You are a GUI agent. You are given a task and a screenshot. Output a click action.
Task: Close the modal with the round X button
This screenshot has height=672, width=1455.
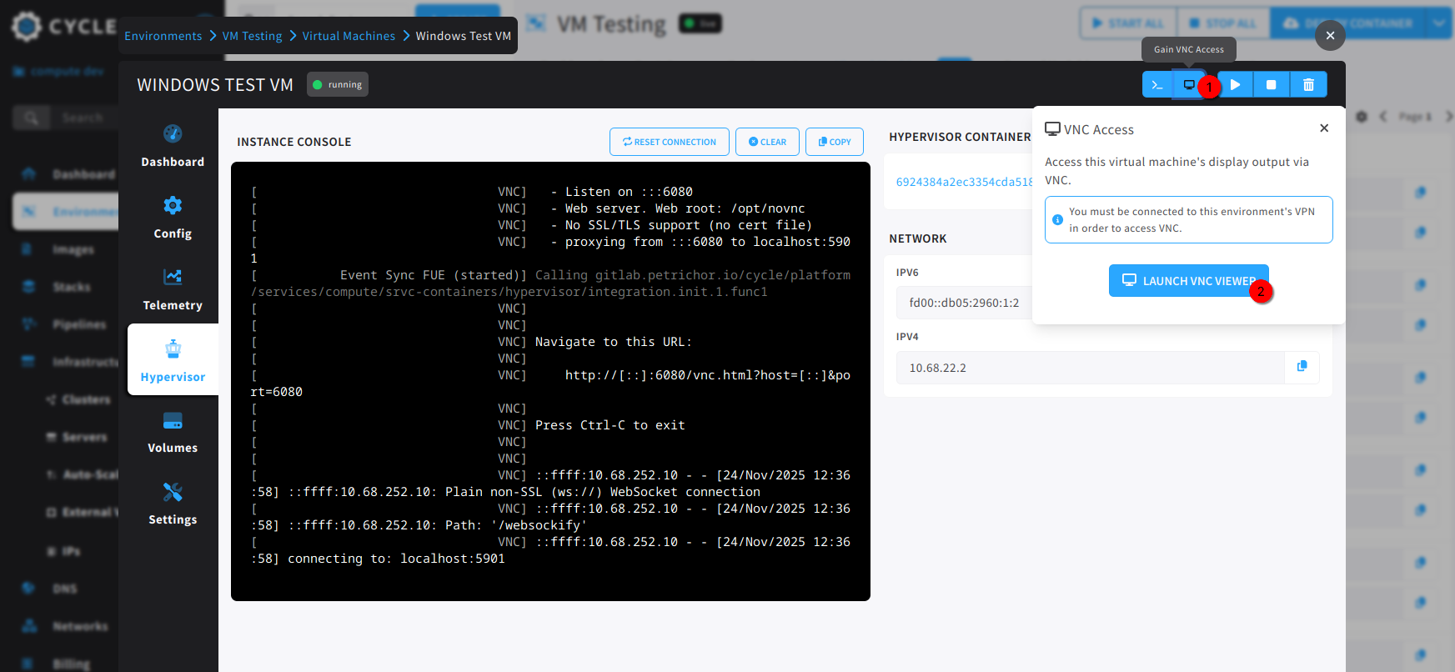coord(1330,35)
